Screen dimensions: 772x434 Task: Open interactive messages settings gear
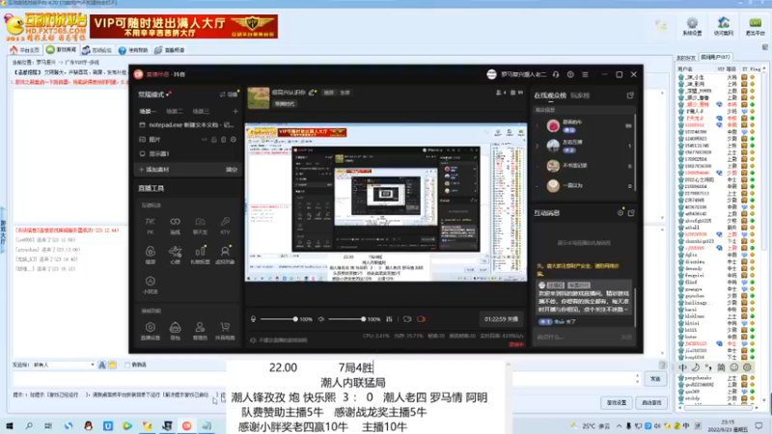[x=620, y=213]
